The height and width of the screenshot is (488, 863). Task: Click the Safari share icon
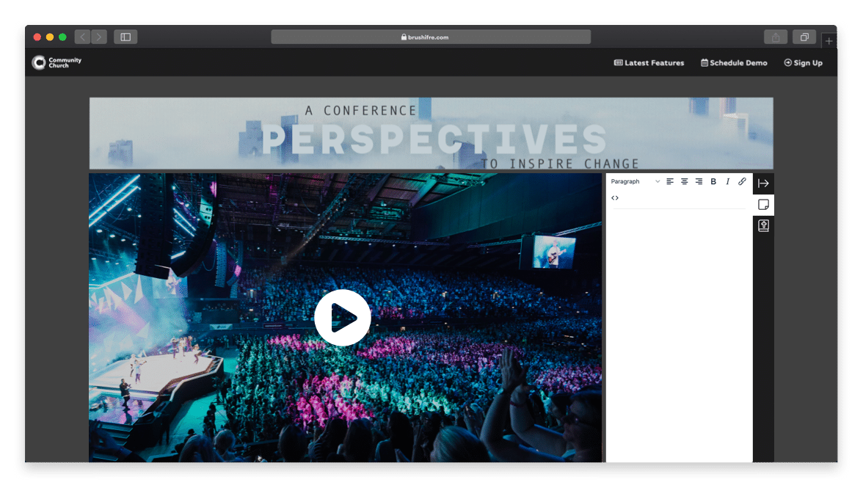(x=776, y=37)
